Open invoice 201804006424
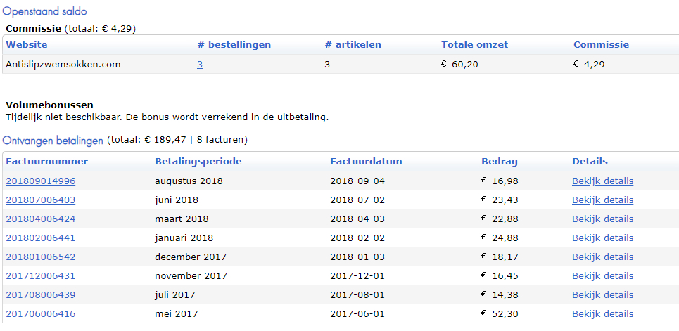The width and height of the screenshot is (679, 331). click(40, 219)
